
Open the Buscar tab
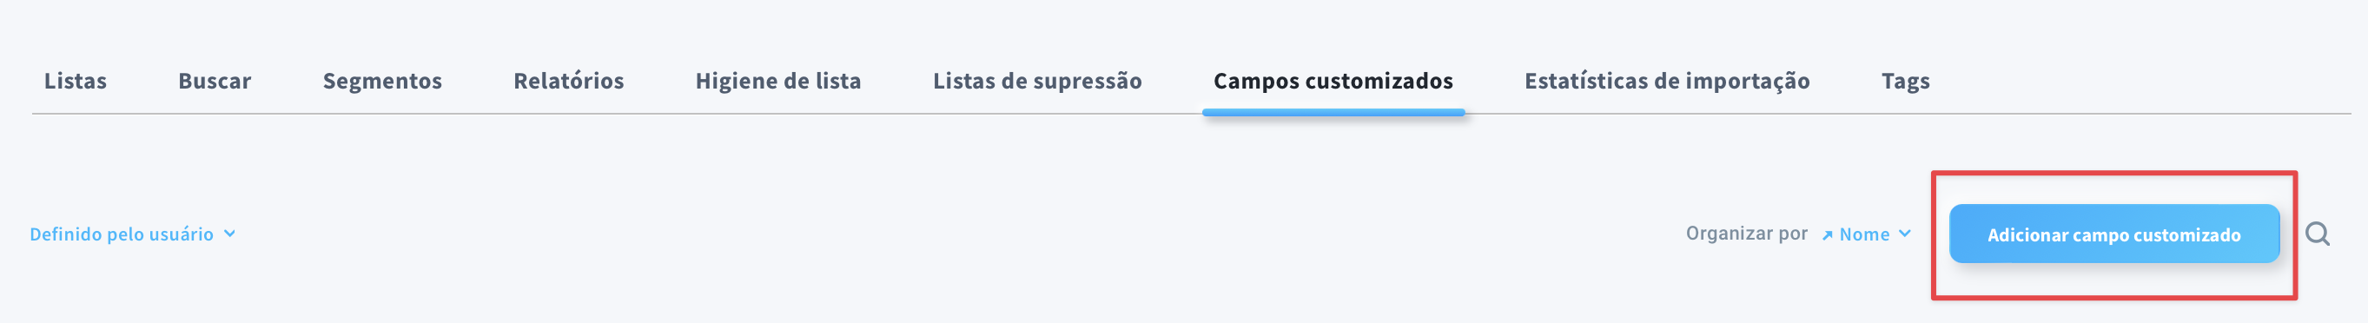pos(215,81)
